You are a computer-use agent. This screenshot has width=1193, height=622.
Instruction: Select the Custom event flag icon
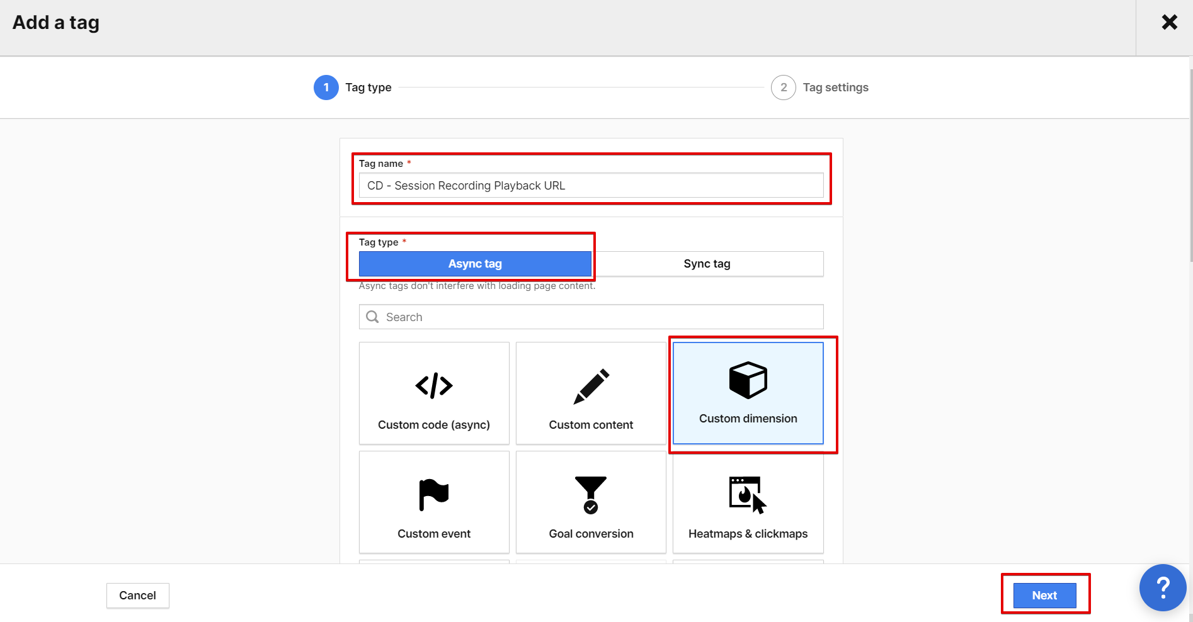[433, 494]
